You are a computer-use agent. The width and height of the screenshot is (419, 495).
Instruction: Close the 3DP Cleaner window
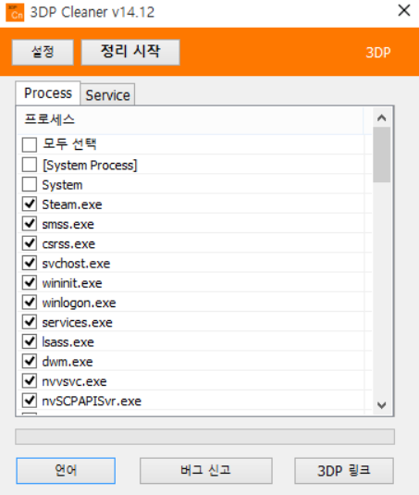coord(404,11)
